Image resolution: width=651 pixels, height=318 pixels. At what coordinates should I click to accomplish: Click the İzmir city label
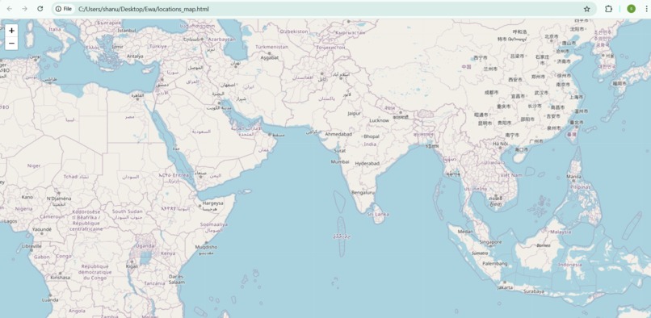tap(117, 47)
